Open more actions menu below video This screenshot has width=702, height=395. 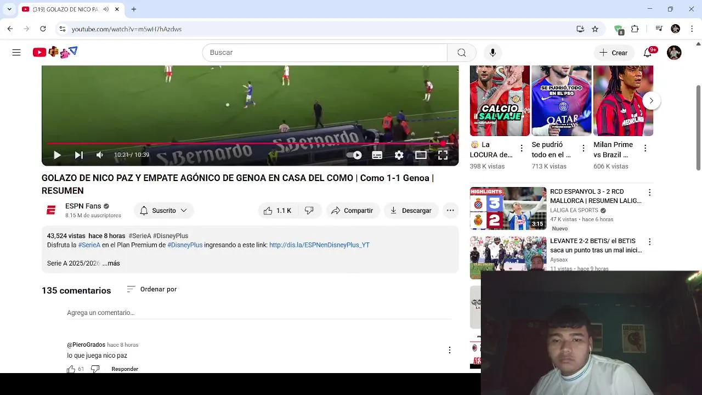tap(450, 211)
